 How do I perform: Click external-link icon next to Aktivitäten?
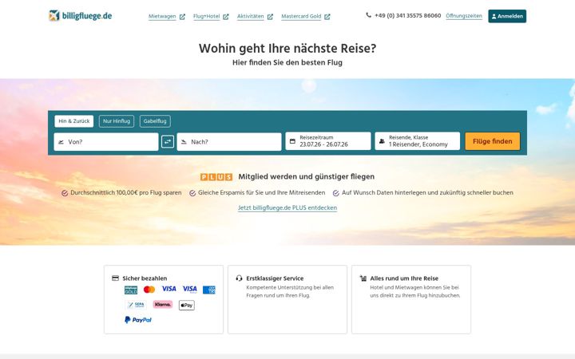tap(270, 17)
